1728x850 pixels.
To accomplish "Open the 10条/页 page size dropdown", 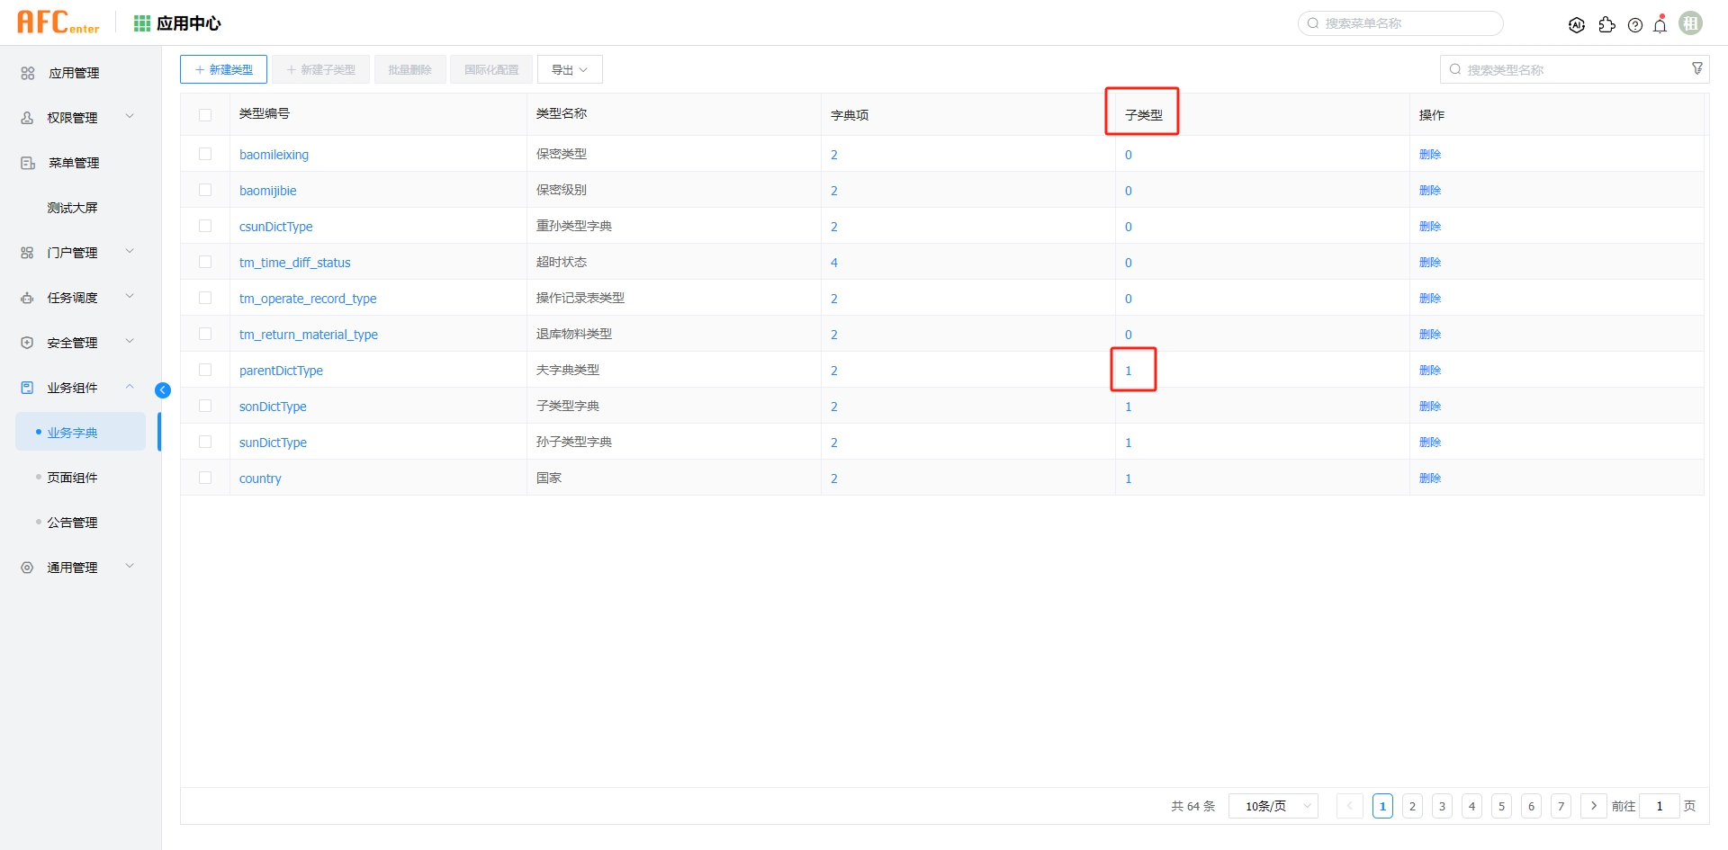I will [1273, 806].
